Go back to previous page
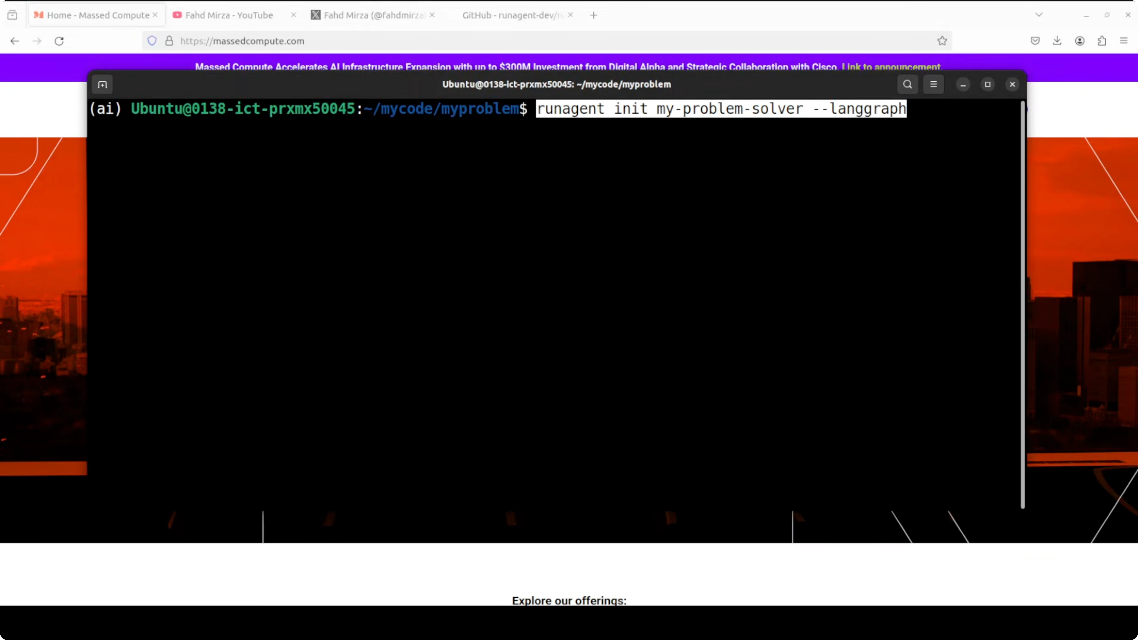Viewport: 1138px width, 640px height. [15, 41]
